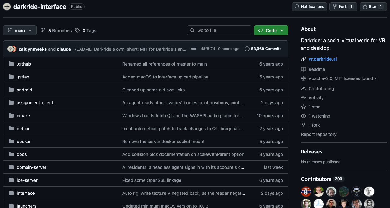Open the Contributors 200 heading link

(x=322, y=179)
